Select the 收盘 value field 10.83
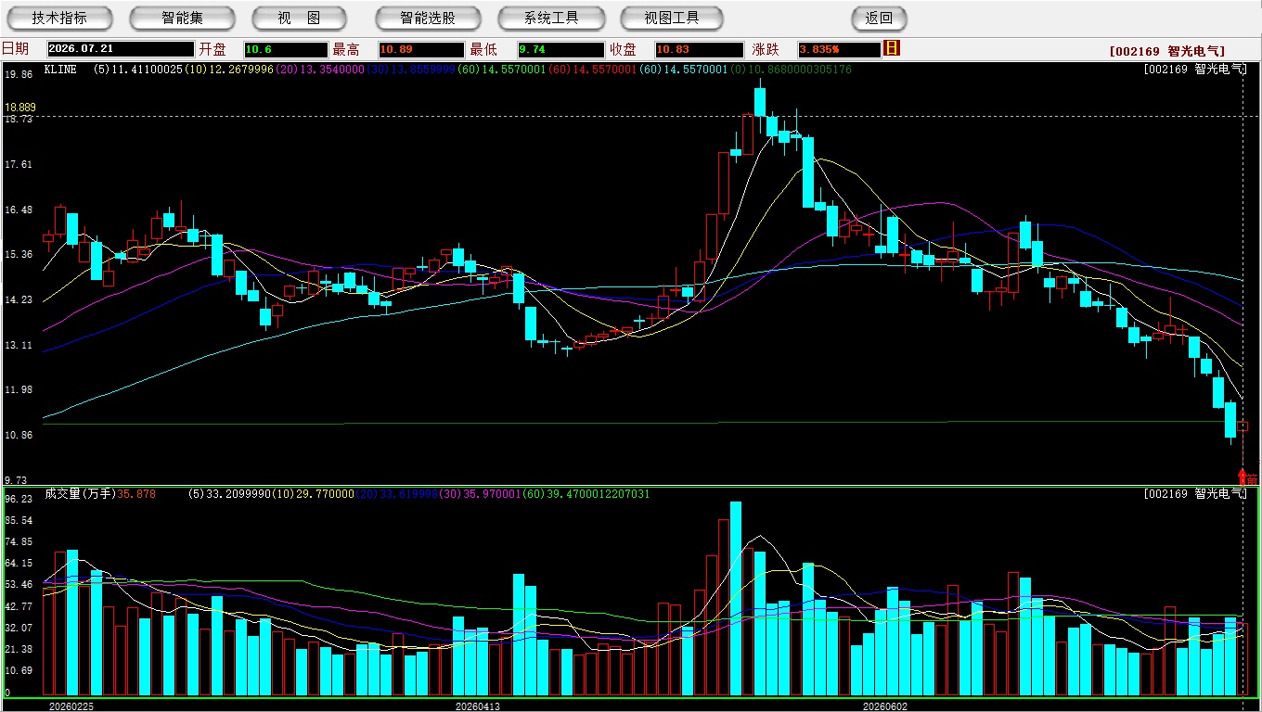The width and height of the screenshot is (1262, 712). (699, 49)
